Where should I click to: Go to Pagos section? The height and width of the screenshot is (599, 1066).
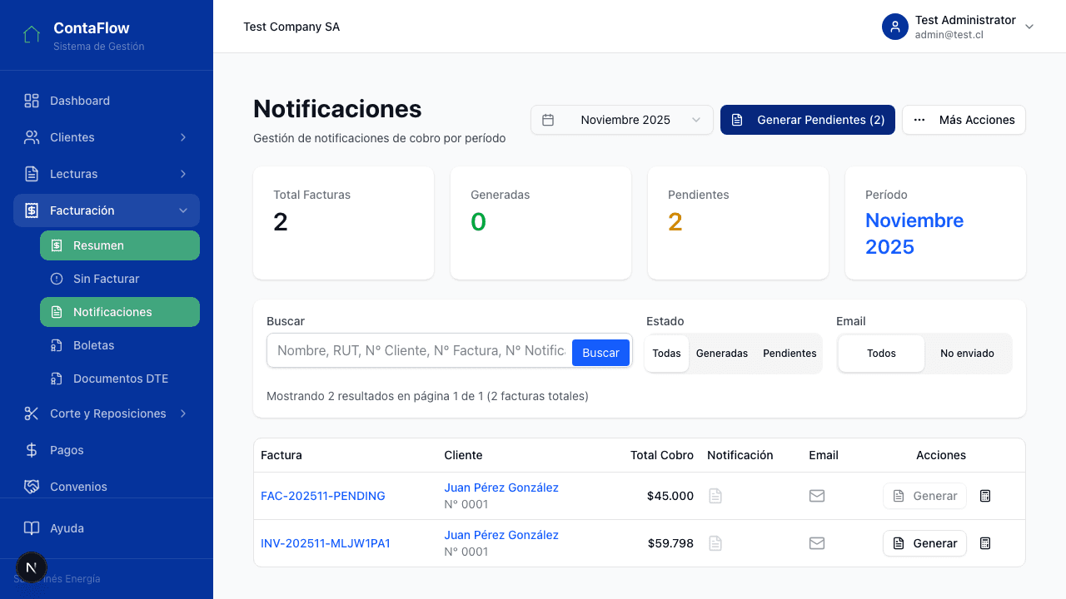pyautogui.click(x=107, y=450)
